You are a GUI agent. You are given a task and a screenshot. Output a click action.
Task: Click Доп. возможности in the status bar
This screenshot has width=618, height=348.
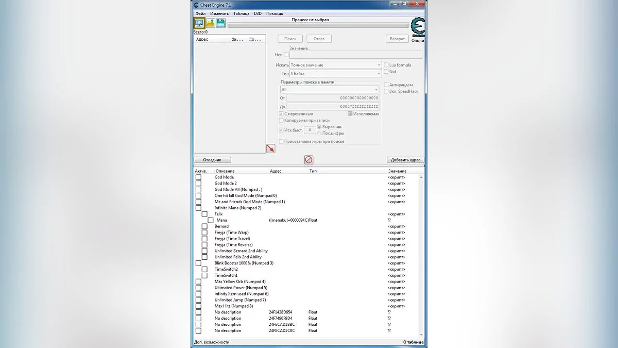(x=212, y=342)
